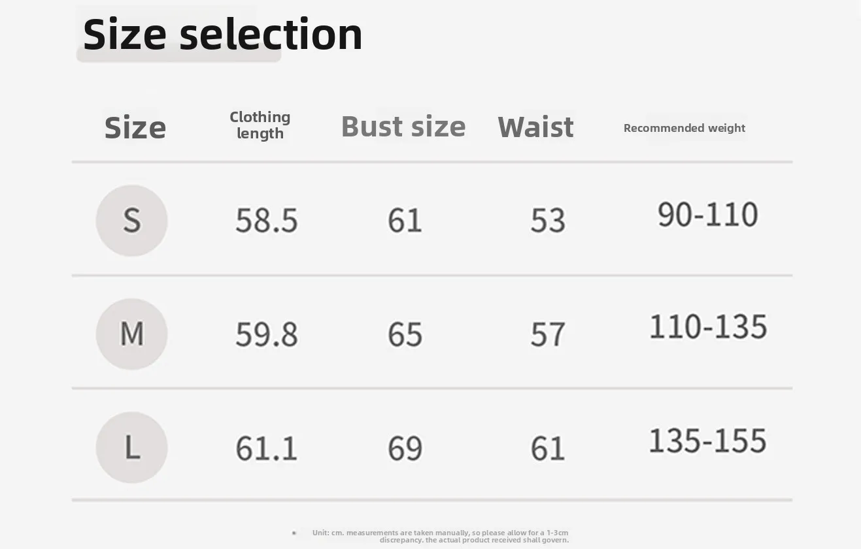Click the 90-110 recommended weight
This screenshot has width=861, height=549.
coord(708,215)
